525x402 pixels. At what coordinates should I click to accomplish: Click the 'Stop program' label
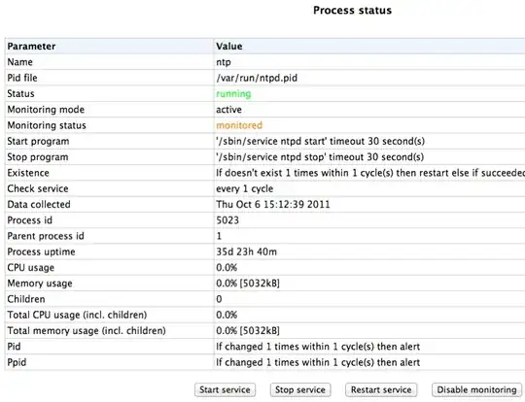coord(38,157)
